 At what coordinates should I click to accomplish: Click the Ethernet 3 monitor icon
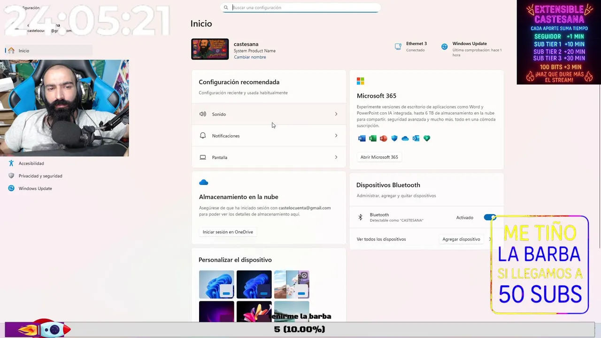398,46
